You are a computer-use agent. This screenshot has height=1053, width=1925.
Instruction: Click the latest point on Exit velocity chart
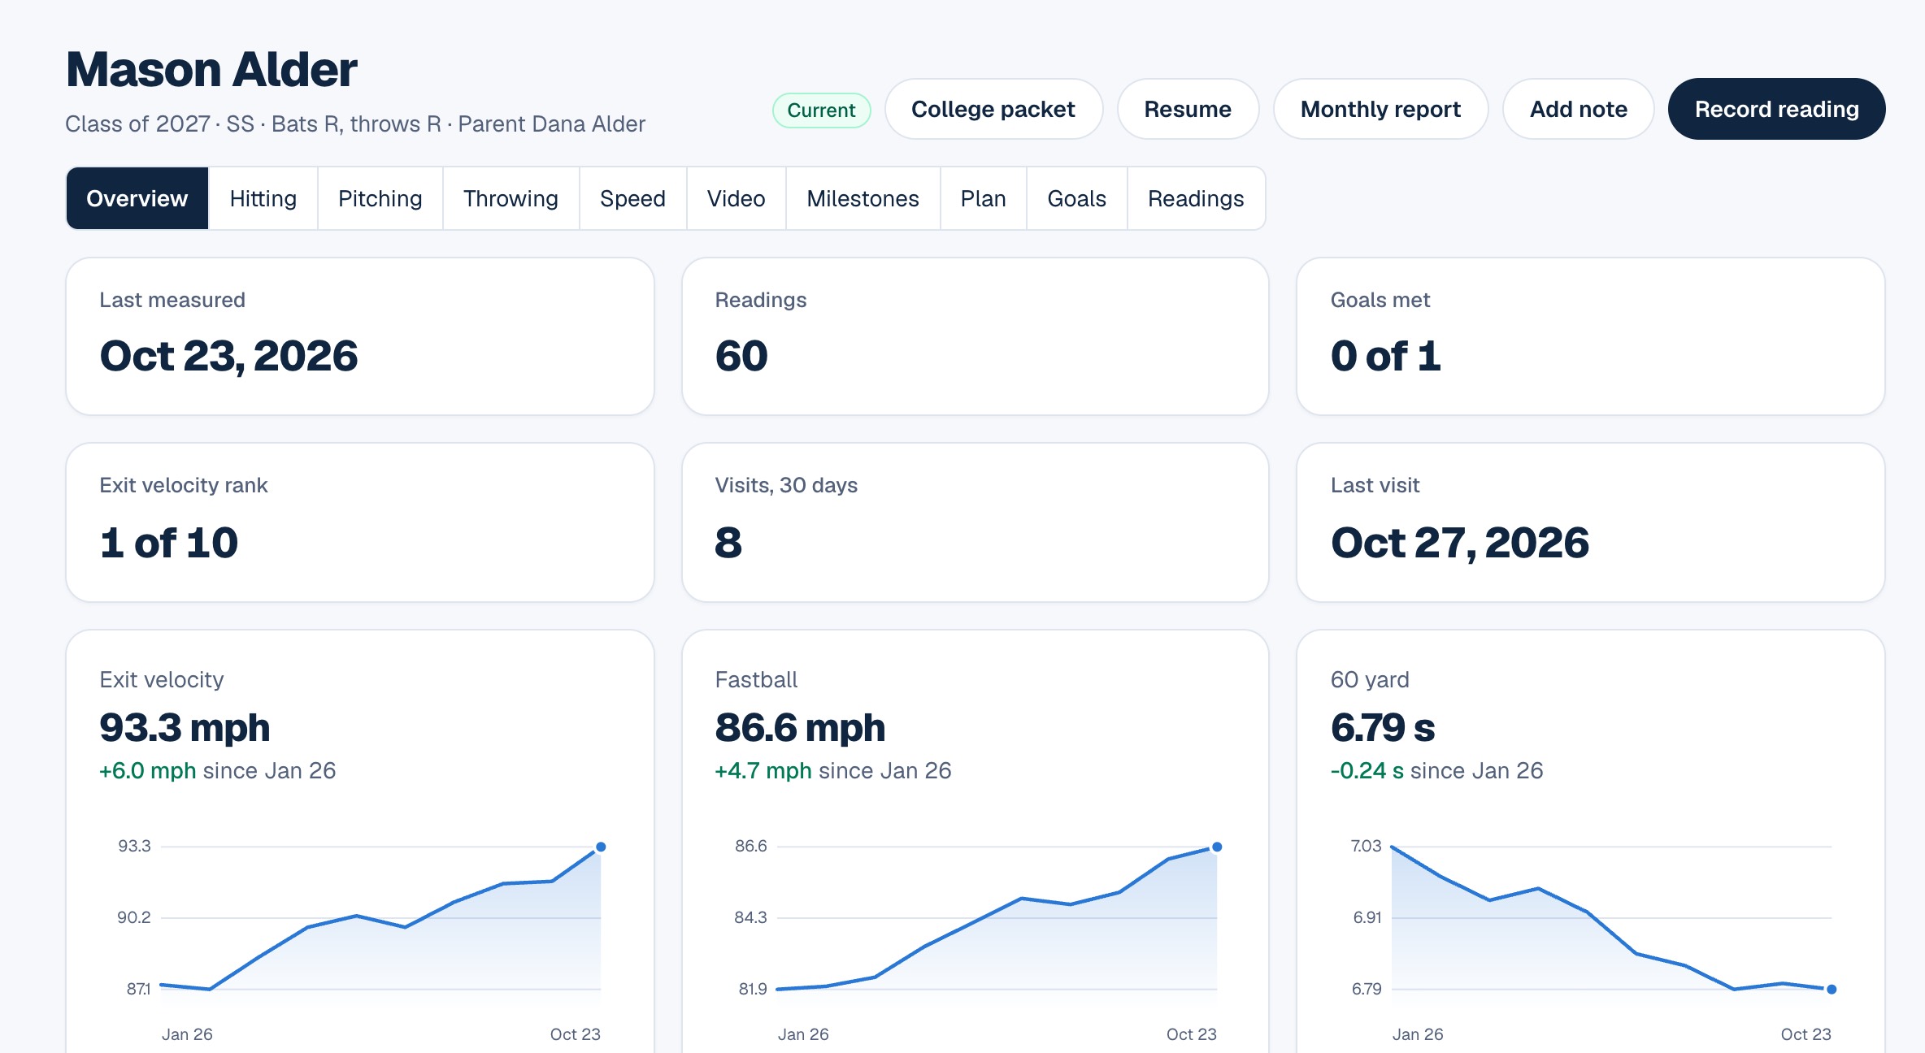601,847
